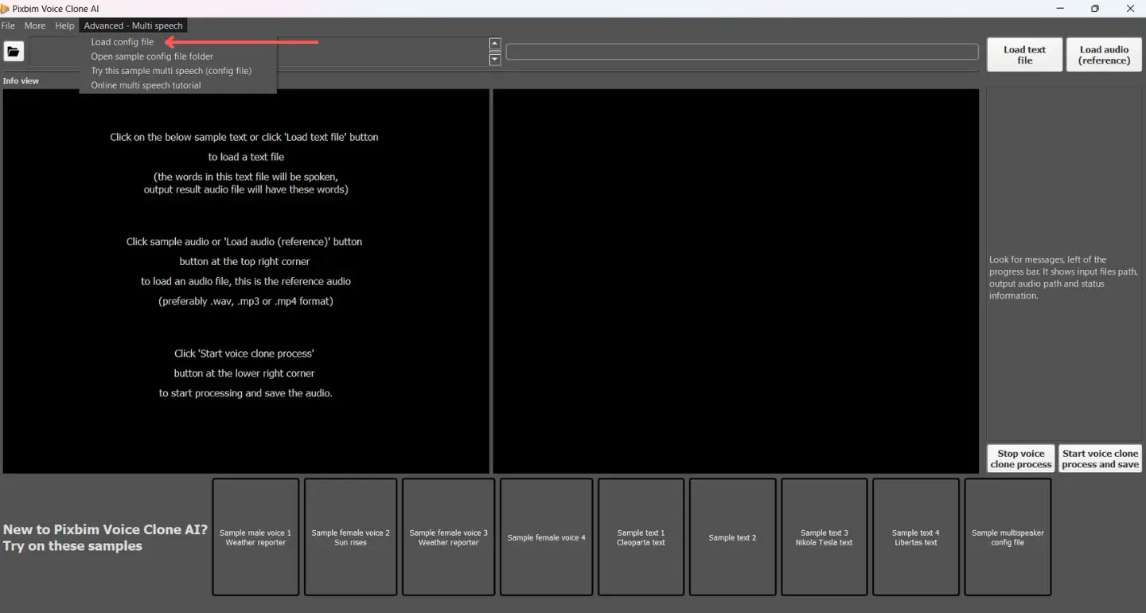Close the Pixbim Voice Clone AI window
The height and width of the screenshot is (613, 1146).
click(1130, 8)
